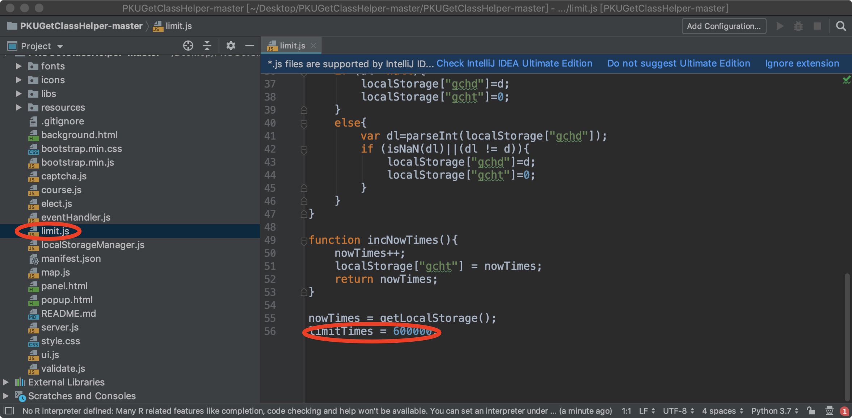Click the Search Everywhere magnifier icon
The height and width of the screenshot is (418, 852).
(x=841, y=26)
